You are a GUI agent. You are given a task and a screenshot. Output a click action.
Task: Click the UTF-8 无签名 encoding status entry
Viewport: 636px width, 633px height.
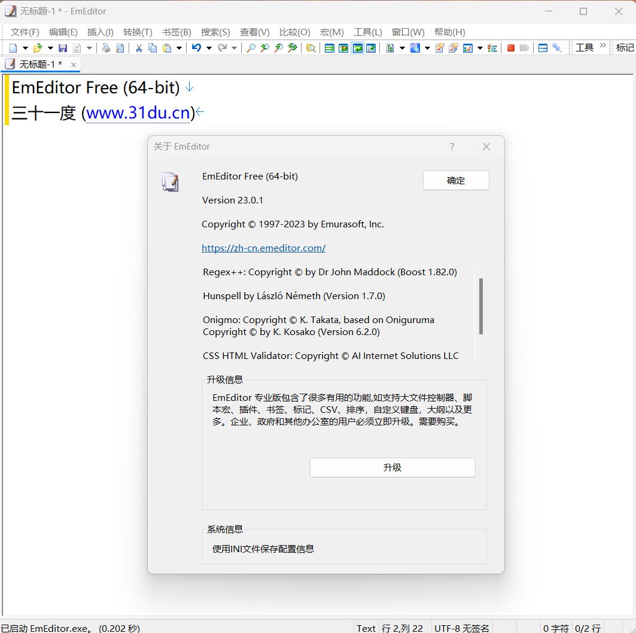pos(461,628)
